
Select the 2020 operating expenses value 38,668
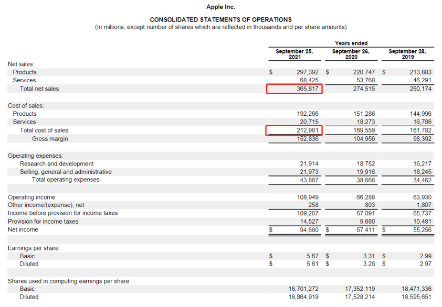coord(365,180)
